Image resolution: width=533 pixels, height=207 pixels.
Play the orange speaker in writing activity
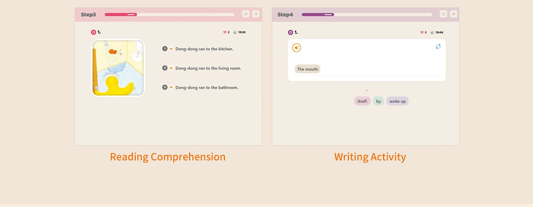point(297,48)
